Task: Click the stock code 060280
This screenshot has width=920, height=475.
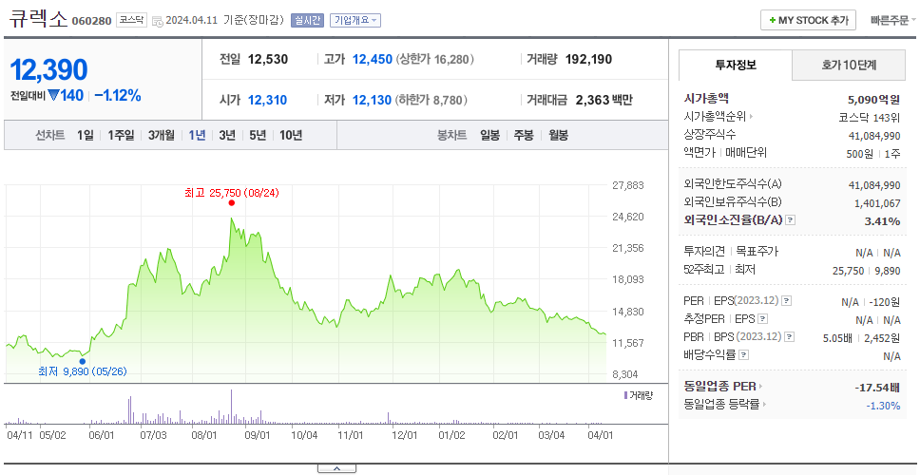Action: click(91, 21)
